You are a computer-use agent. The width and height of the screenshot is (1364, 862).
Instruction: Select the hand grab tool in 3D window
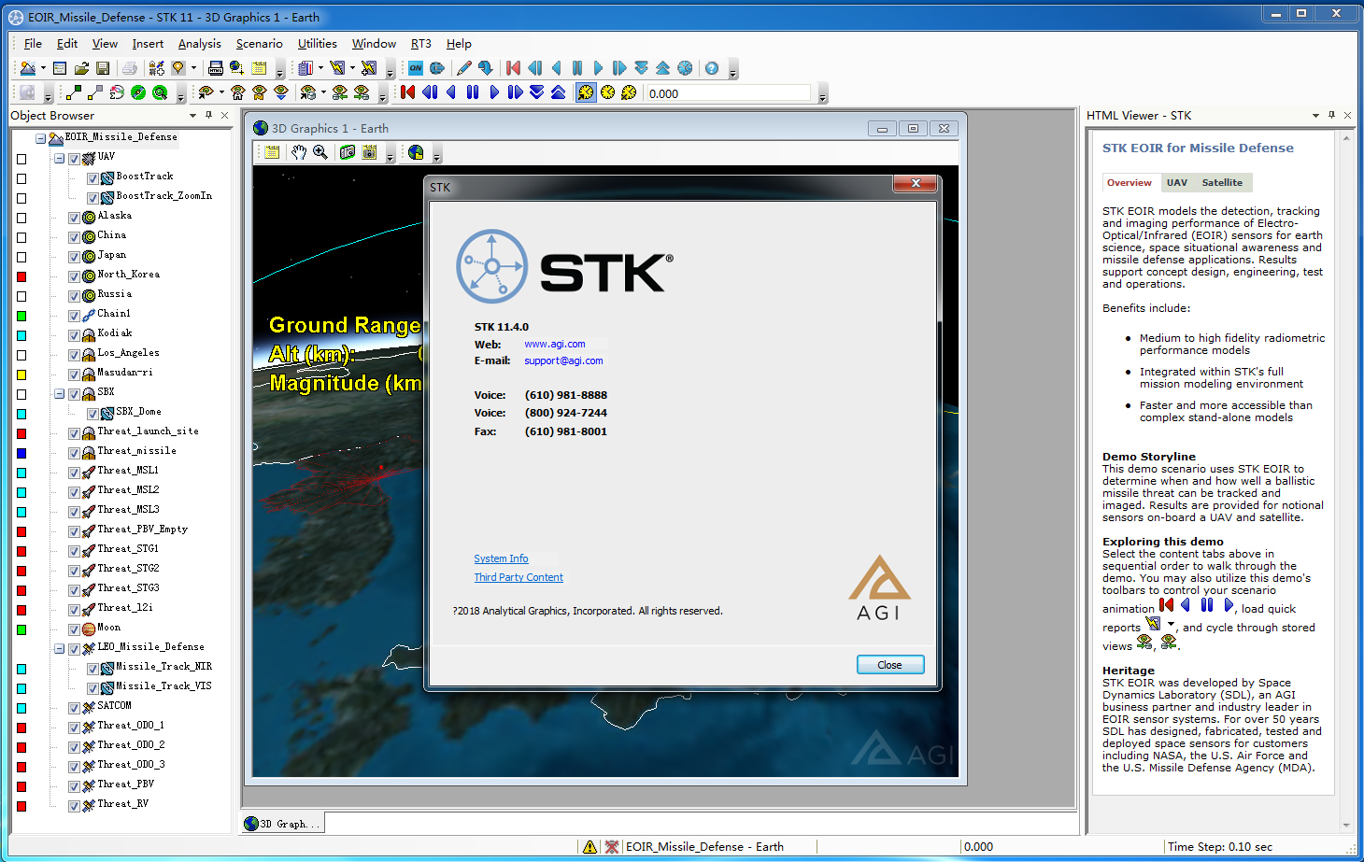[299, 152]
